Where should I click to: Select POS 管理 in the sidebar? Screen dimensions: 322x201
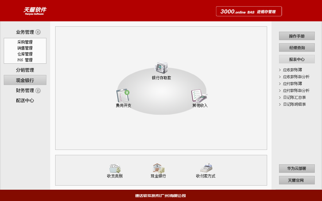[25, 60]
